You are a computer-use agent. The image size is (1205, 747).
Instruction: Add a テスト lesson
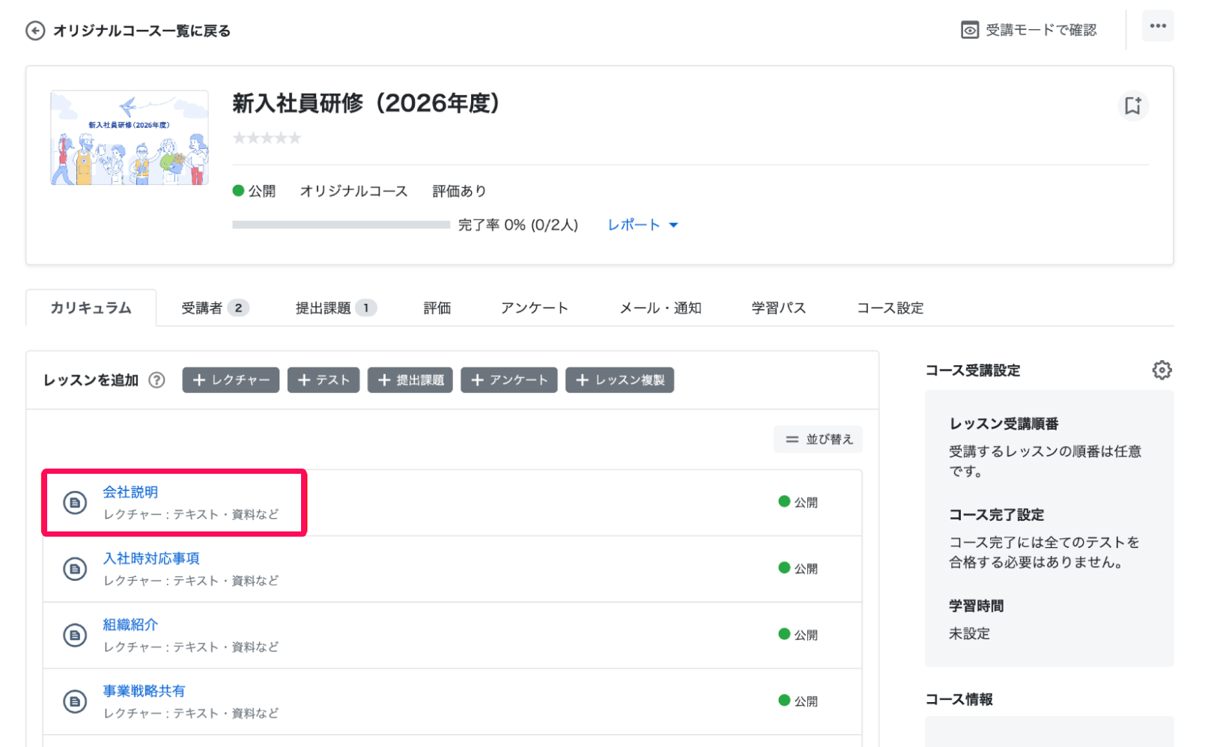click(x=324, y=380)
